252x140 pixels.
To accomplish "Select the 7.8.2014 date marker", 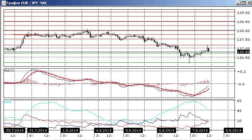I will pyautogui.click(x=200, y=130).
